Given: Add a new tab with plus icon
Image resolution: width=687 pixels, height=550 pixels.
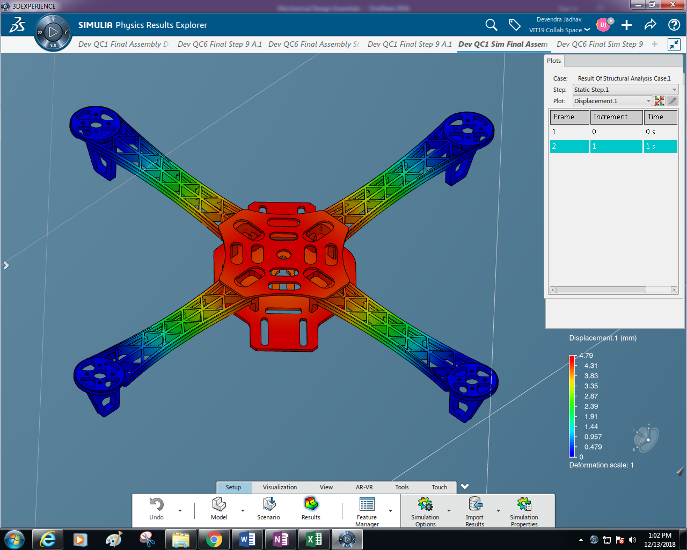Looking at the screenshot, I should [655, 44].
